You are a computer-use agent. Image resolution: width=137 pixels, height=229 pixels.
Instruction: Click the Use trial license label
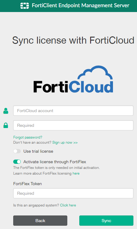(38, 151)
